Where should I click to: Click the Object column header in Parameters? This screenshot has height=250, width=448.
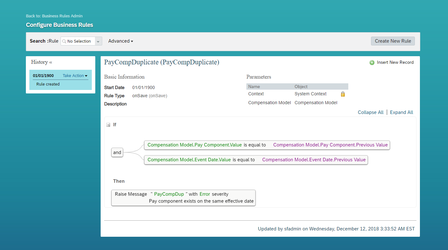click(301, 86)
